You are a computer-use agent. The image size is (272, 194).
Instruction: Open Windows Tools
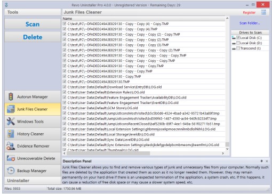point(33,122)
